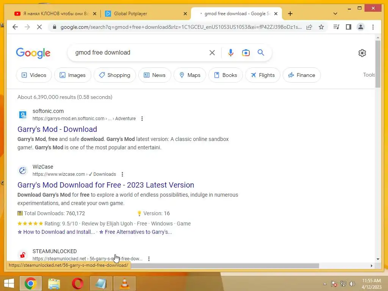Filter results by Shopping
This screenshot has height=291, width=388.
pyautogui.click(x=115, y=75)
